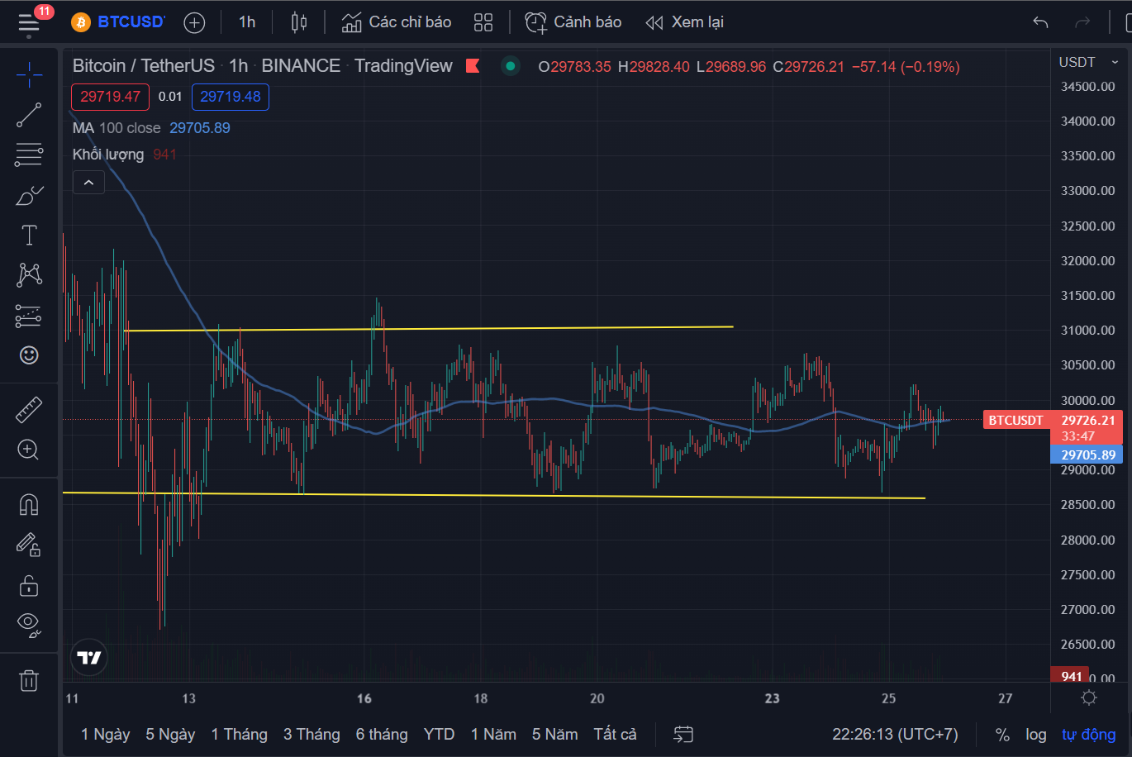1132x757 pixels.
Task: Open indicator templates grid icon
Action: pyautogui.click(x=483, y=22)
